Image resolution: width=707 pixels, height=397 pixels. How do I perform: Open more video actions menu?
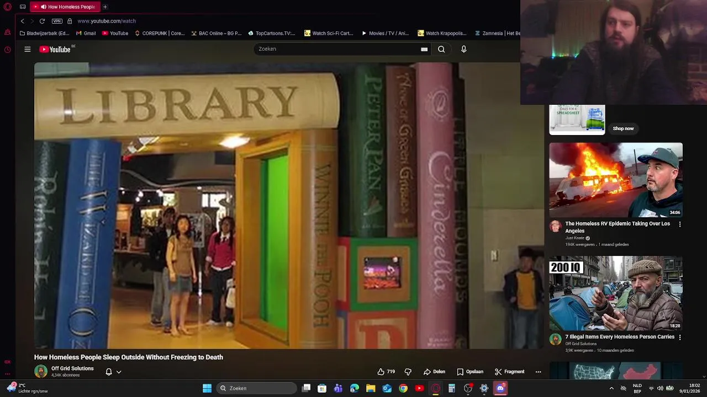click(538, 372)
